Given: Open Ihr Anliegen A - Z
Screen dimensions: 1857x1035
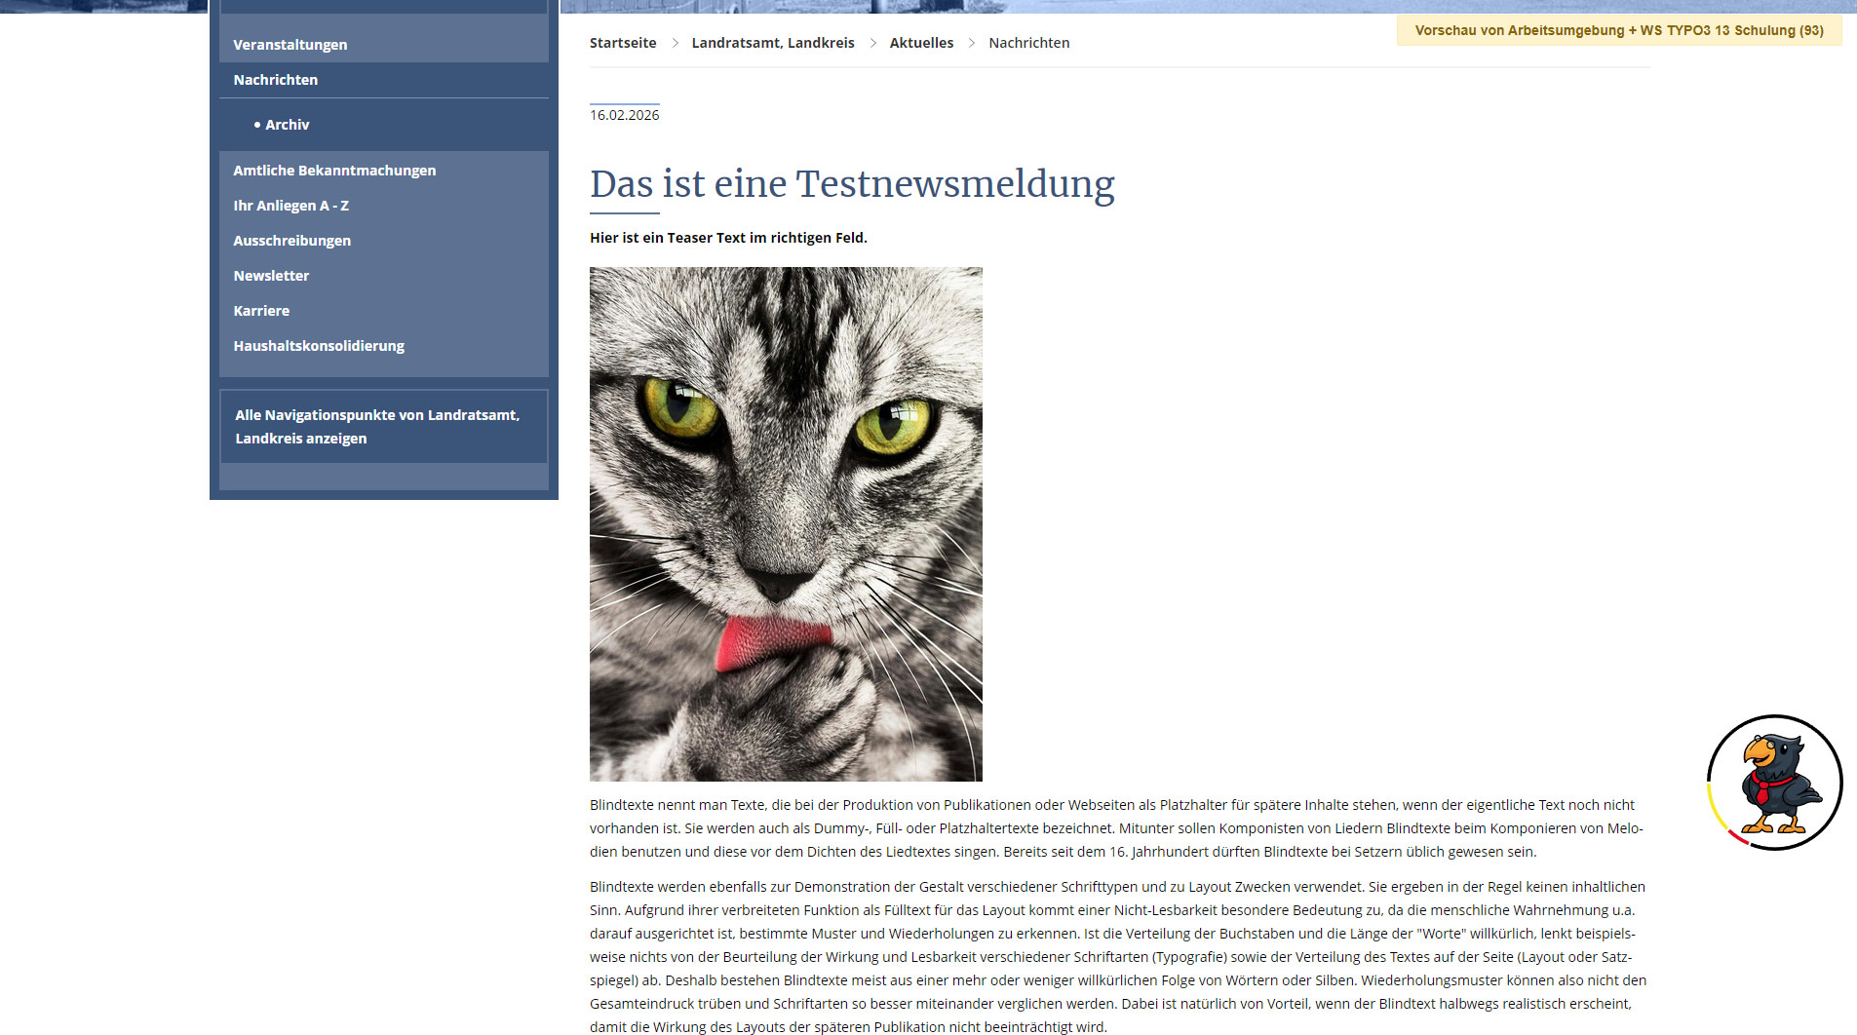Looking at the screenshot, I should [x=290, y=206].
